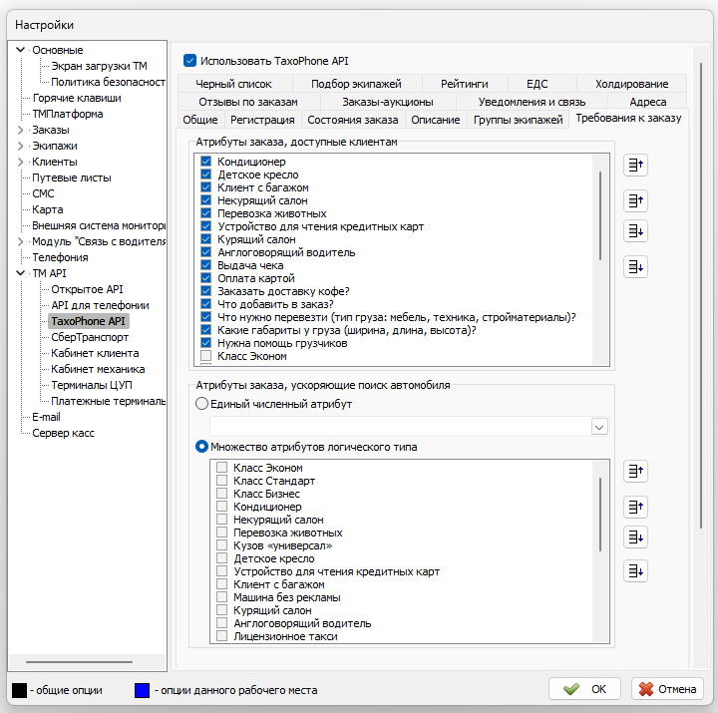Check Класс Стандарт in logical attributes list
This screenshot has width=718, height=713.
point(222,481)
